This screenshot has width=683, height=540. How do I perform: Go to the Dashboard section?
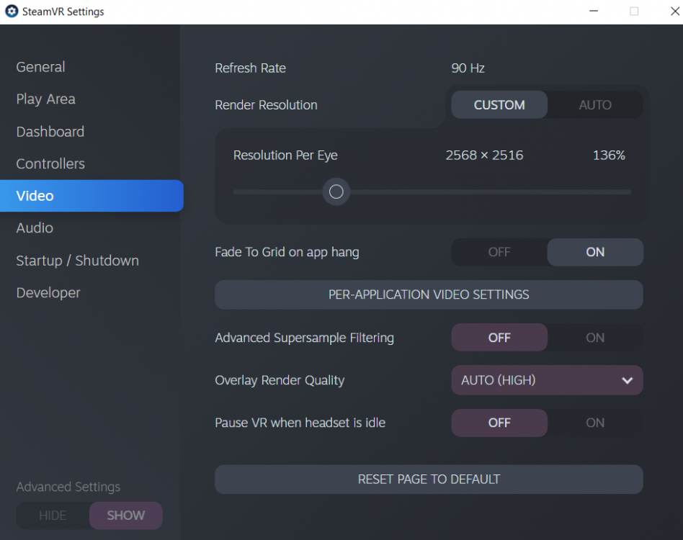point(50,132)
